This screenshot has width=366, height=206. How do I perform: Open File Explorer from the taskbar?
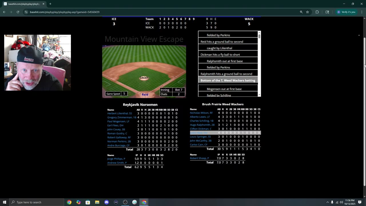pyautogui.click(x=97, y=202)
